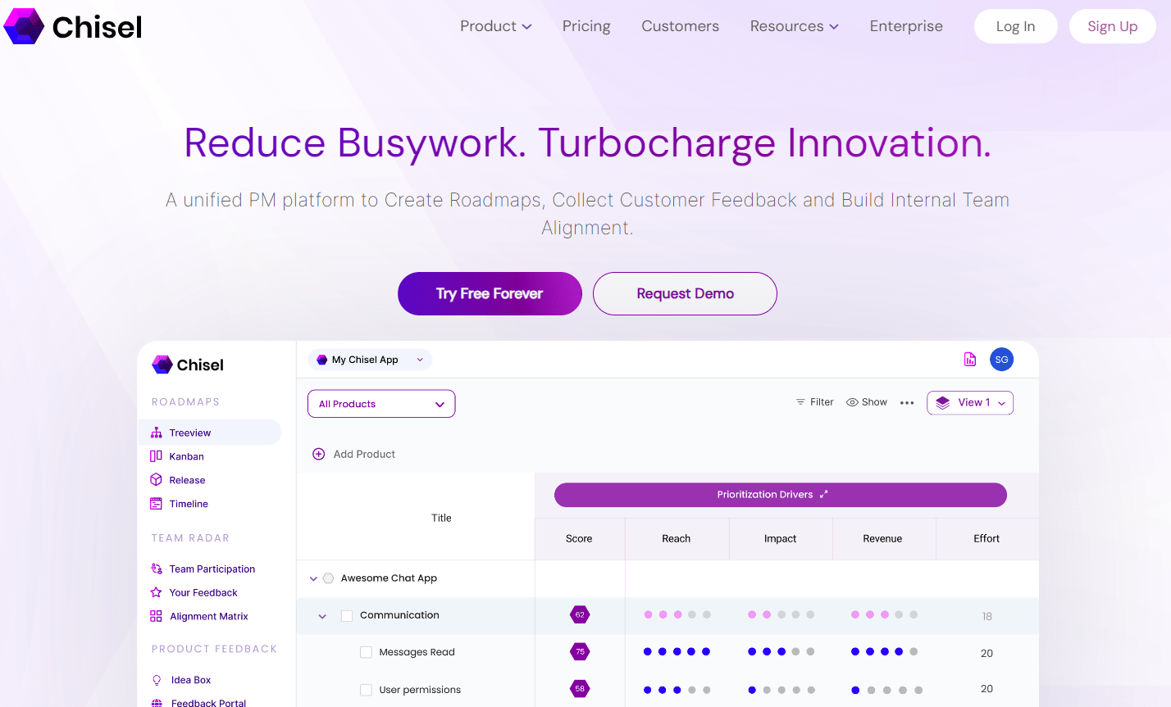Screen dimensions: 1171x707
Task: Toggle the Show eye visibility option
Action: [x=867, y=402]
